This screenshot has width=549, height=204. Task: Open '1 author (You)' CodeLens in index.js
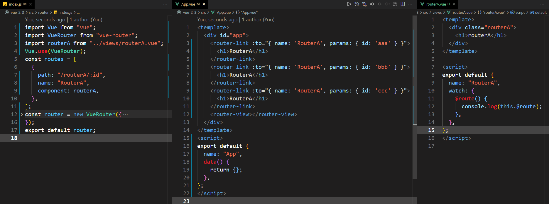tap(86, 20)
